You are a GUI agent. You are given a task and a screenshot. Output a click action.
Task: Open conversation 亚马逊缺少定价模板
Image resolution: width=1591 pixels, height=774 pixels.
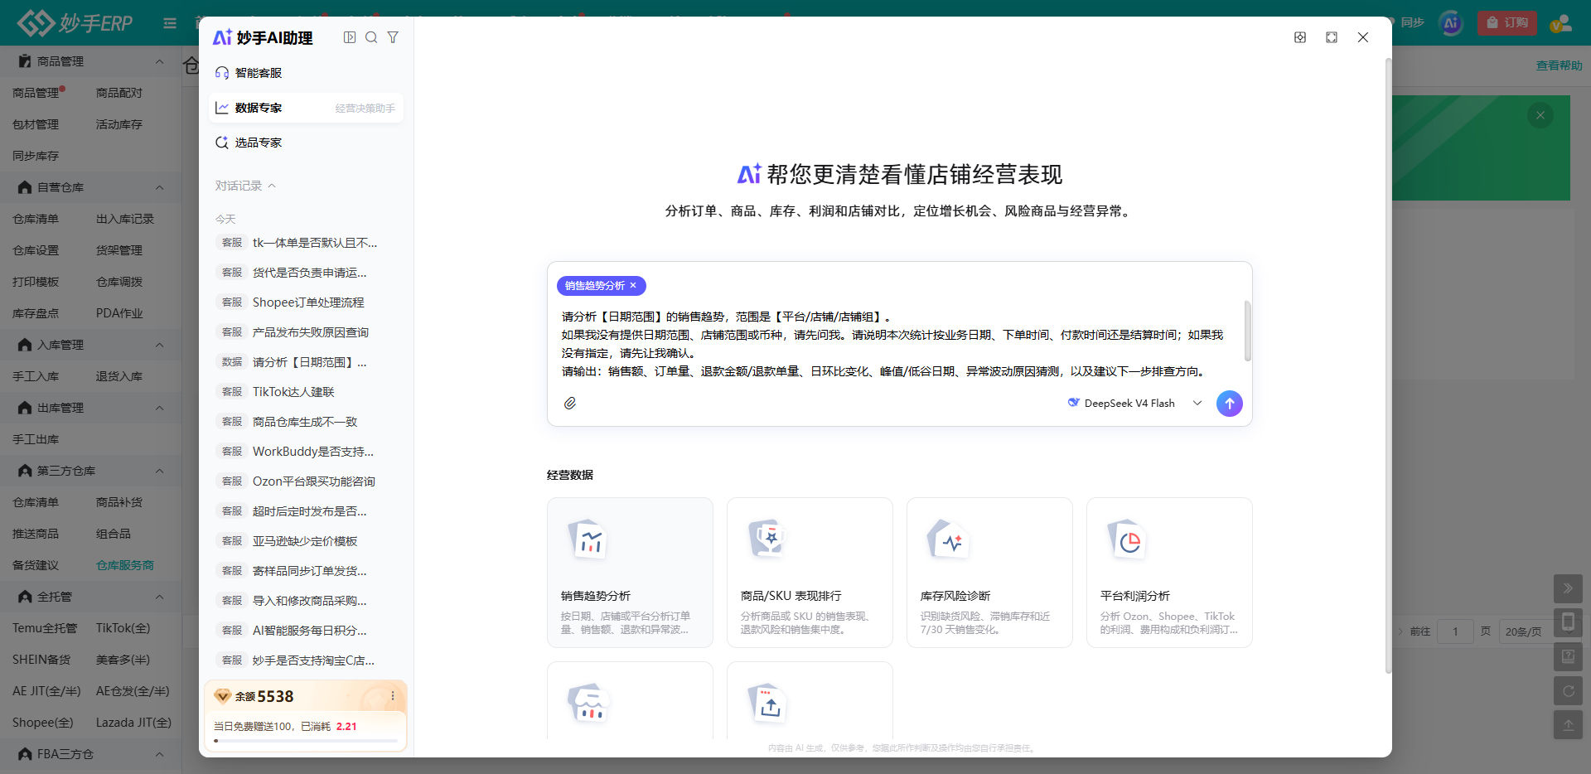pyautogui.click(x=306, y=541)
